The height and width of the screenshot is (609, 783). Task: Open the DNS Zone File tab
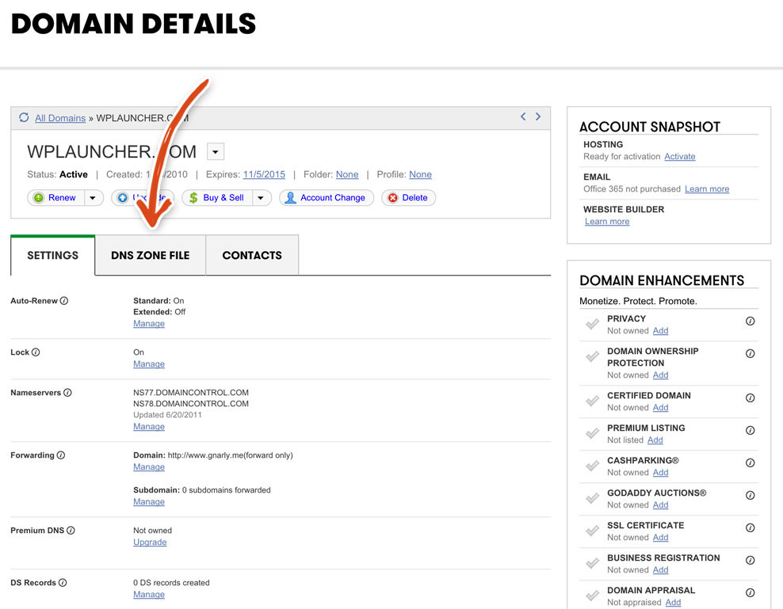coord(151,255)
